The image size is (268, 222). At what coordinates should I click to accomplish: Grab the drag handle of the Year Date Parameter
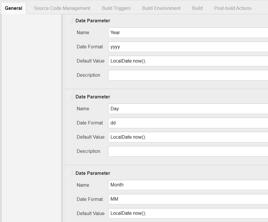(70, 21)
